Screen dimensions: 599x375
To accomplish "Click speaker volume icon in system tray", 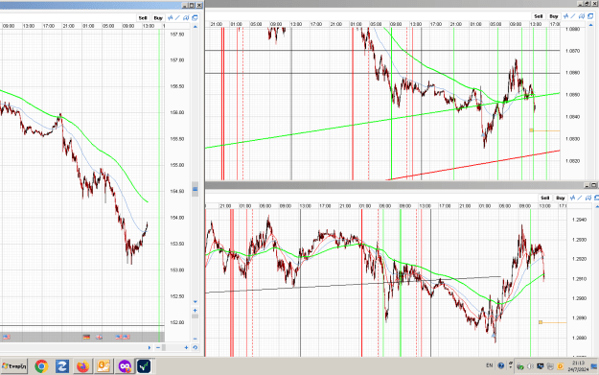I will [530, 366].
